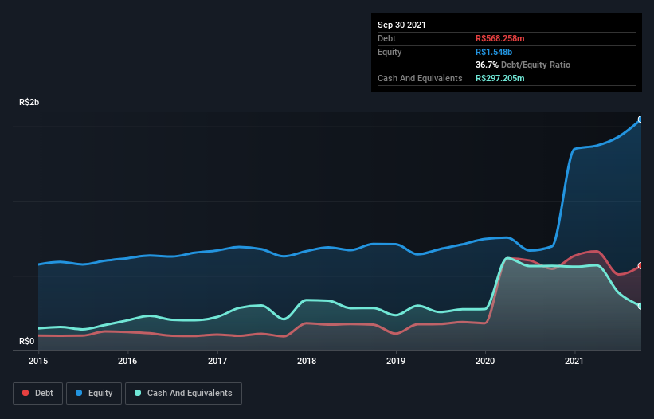The width and height of the screenshot is (654, 419).
Task: Select the Equity endpoint marker on the chart
Action: click(x=640, y=119)
